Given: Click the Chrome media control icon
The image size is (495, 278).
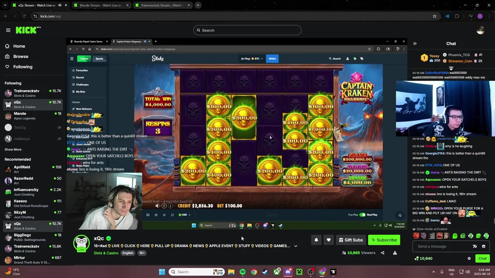Looking at the screenshot, I should (x=471, y=16).
